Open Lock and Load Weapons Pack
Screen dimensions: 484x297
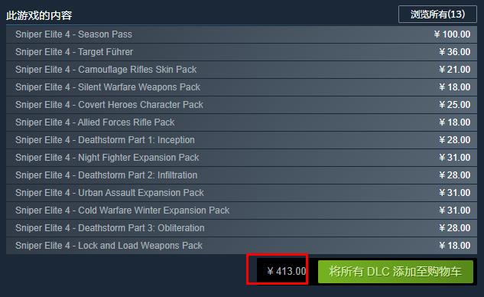(242, 246)
